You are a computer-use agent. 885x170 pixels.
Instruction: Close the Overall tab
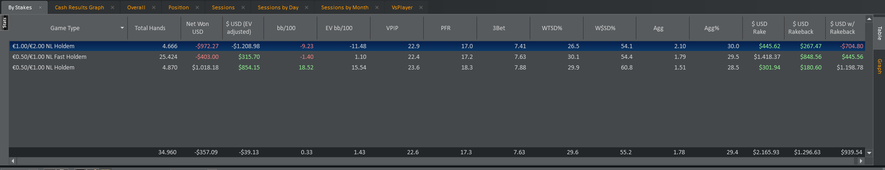pyautogui.click(x=154, y=7)
